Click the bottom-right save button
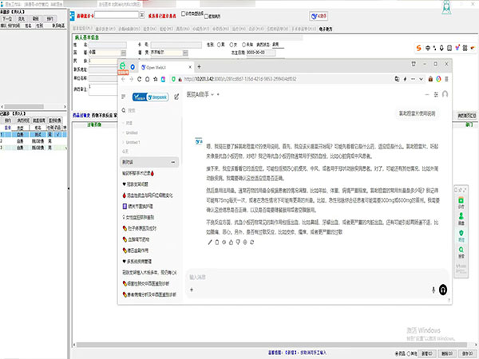 [467, 353]
